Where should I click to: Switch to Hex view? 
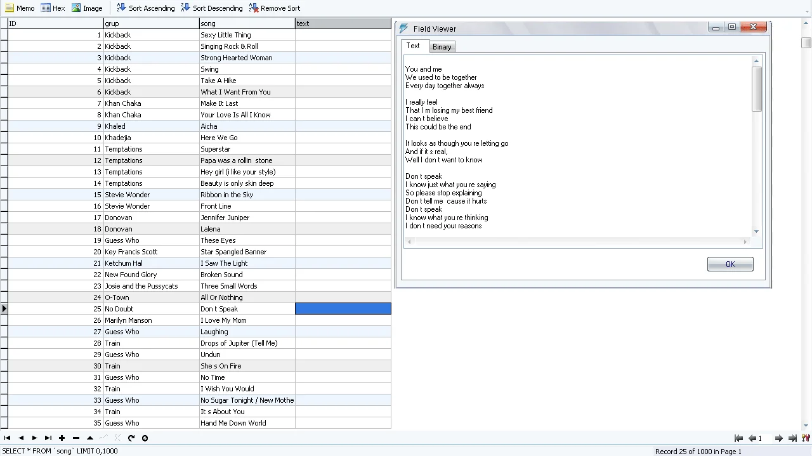pos(53,8)
